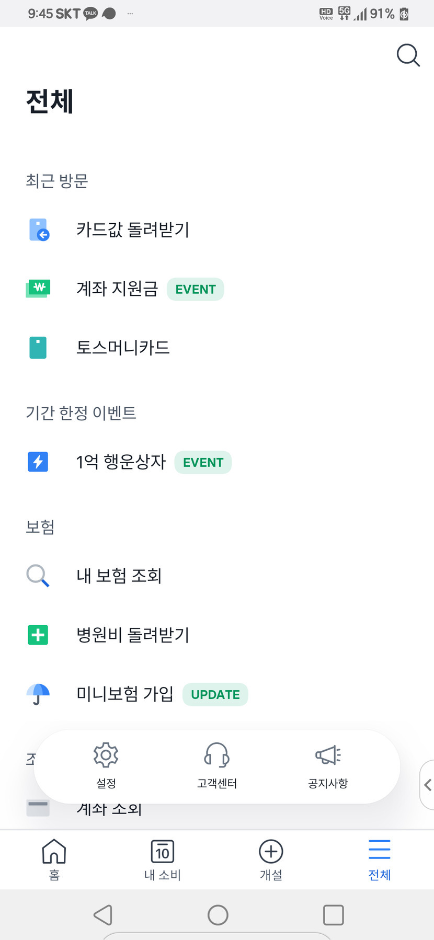The image size is (434, 940).
Task: Switch to the 내 소비 tab
Action: tap(162, 859)
